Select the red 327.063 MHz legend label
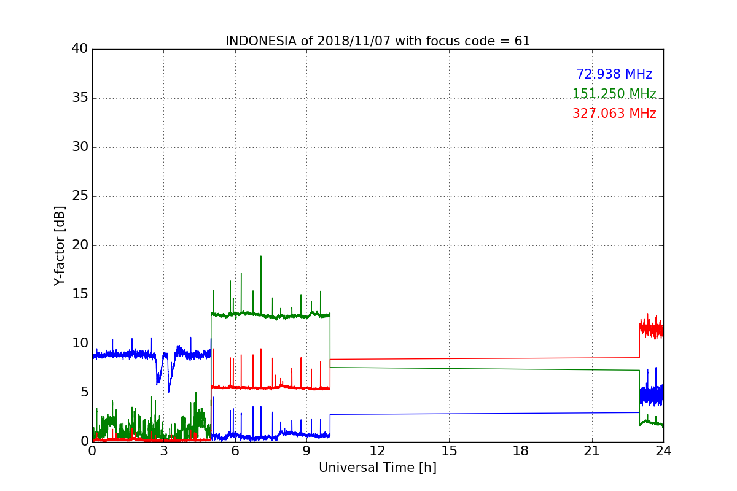Image resolution: width=737 pixels, height=491 pixels. point(614,114)
